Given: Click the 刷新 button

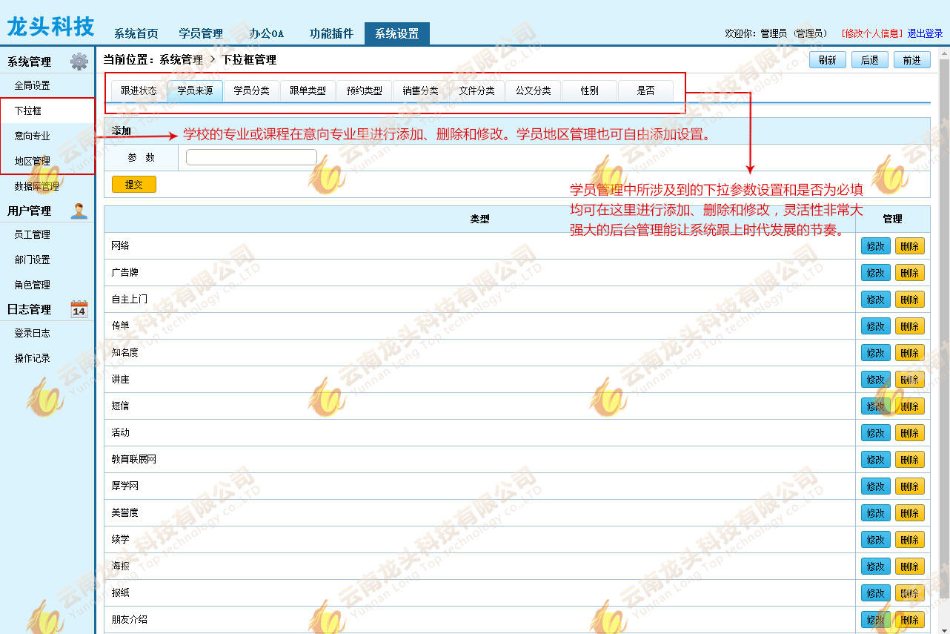Looking at the screenshot, I should (828, 60).
